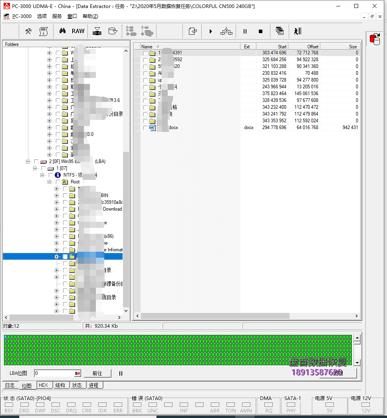Click folder icon in row 343 353 952
The height and width of the screenshot is (418, 387).
tap(152, 121)
